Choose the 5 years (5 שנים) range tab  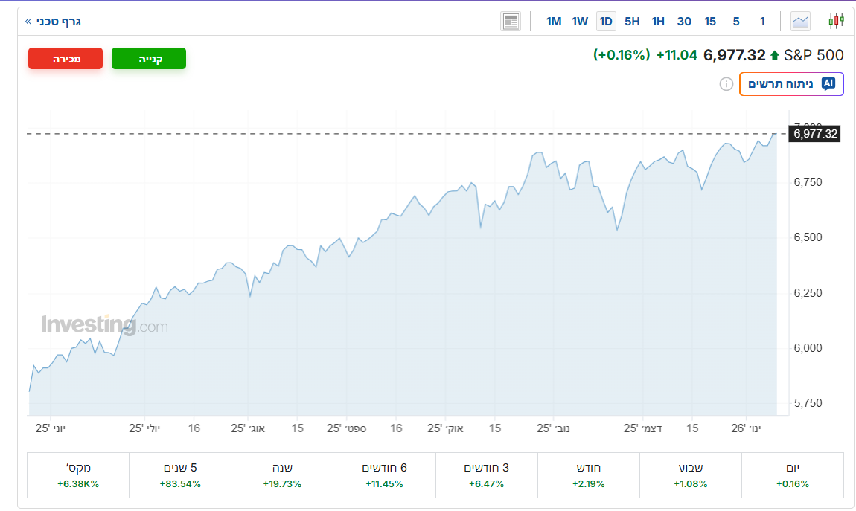pos(180,475)
